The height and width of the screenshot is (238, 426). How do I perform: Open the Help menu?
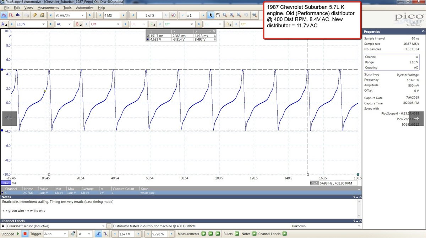102,7
